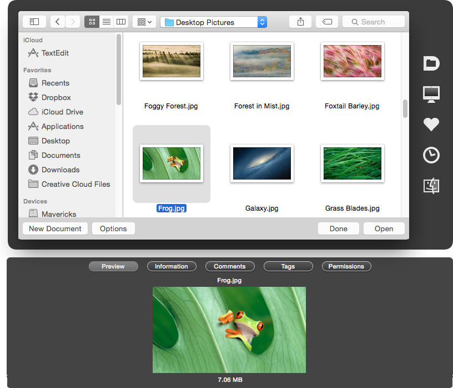The image size is (453, 388).
Task: Switch to the Information tab
Action: [172, 266]
